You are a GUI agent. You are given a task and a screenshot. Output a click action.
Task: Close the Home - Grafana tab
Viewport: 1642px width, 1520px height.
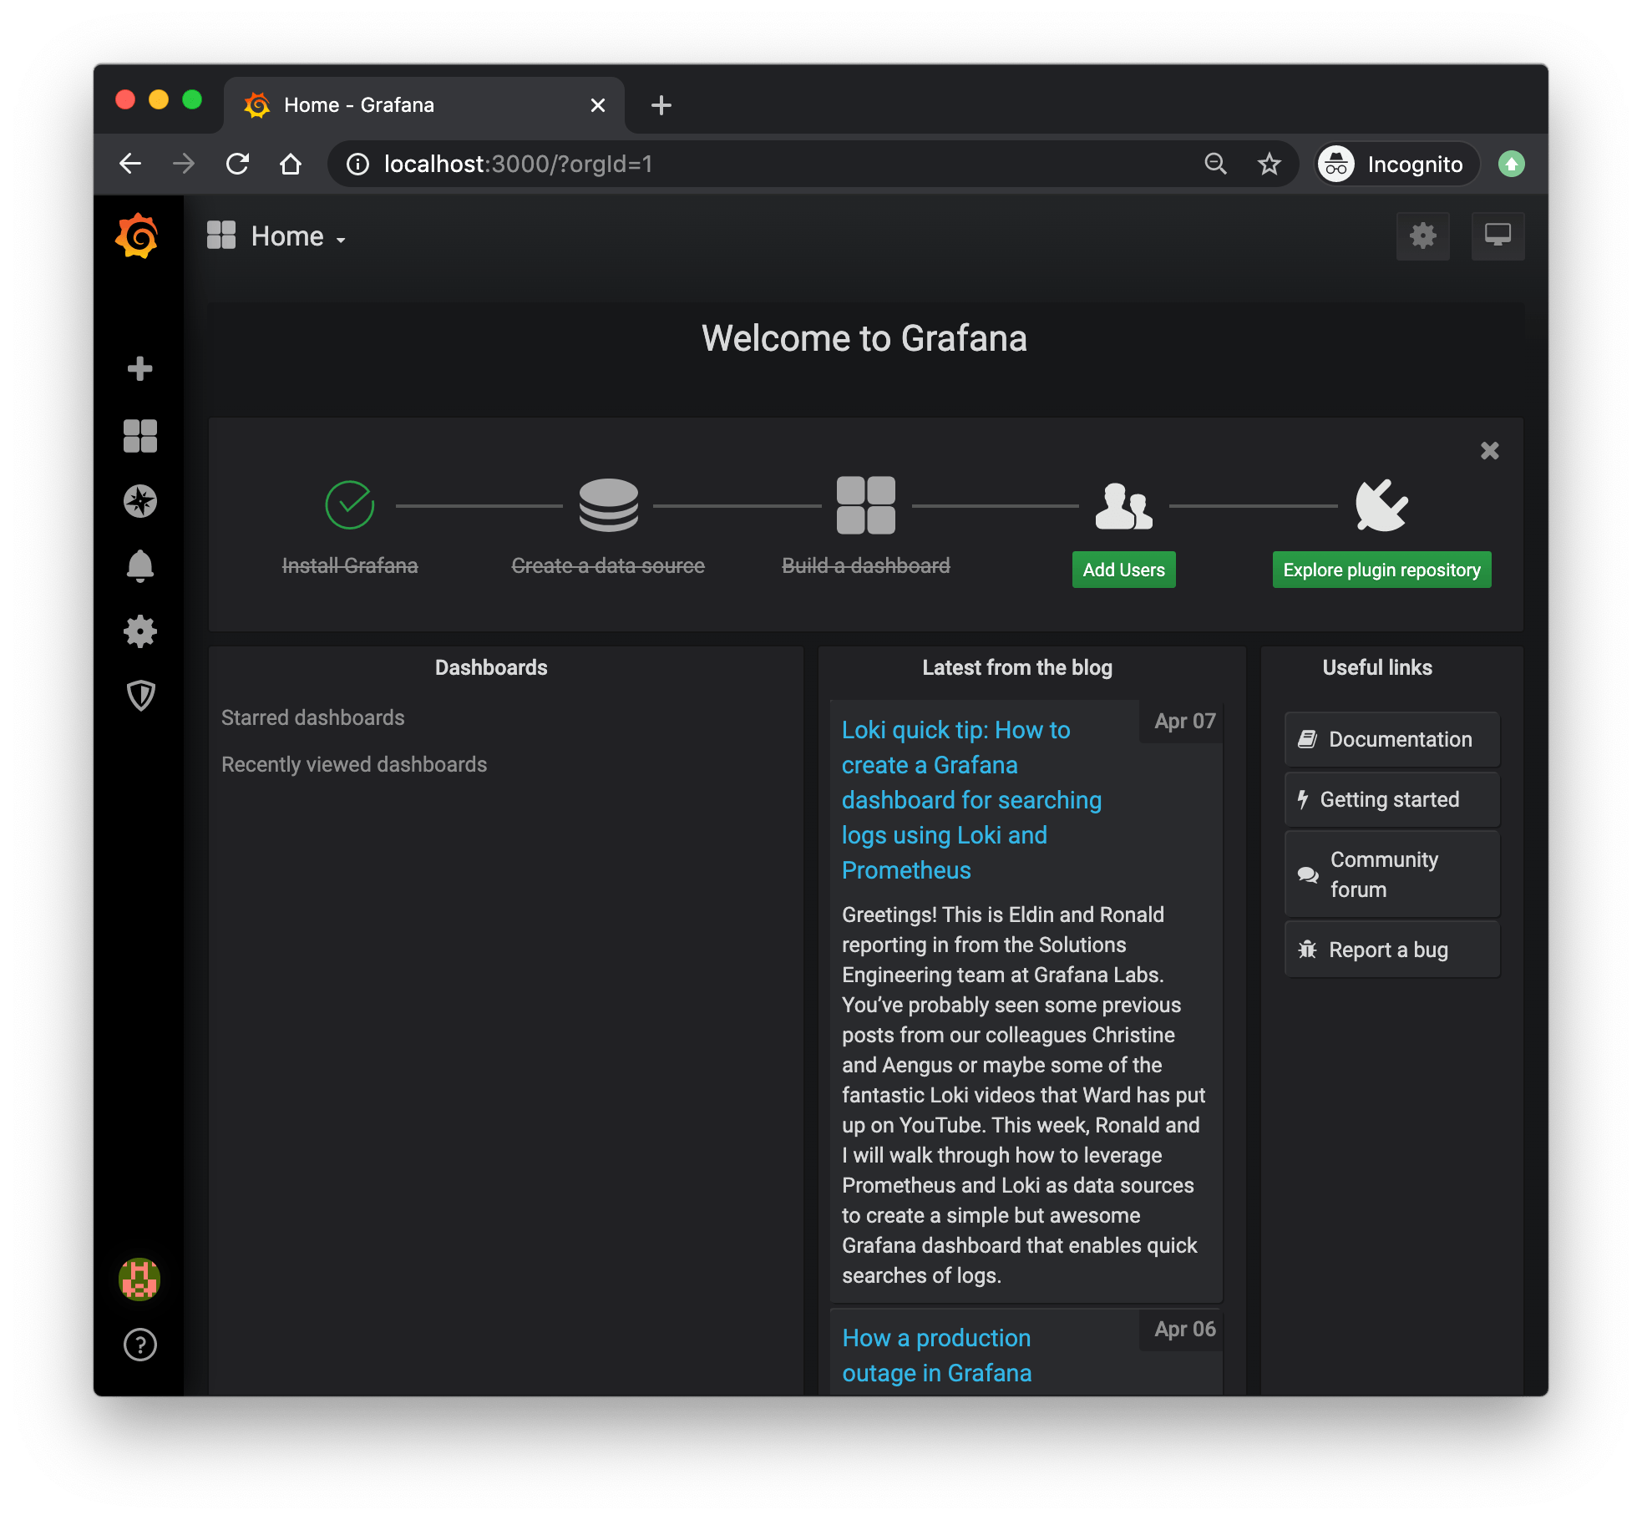(598, 105)
